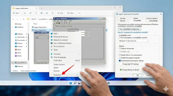Switch to Security tab in Properties dialog

click(x=122, y=18)
